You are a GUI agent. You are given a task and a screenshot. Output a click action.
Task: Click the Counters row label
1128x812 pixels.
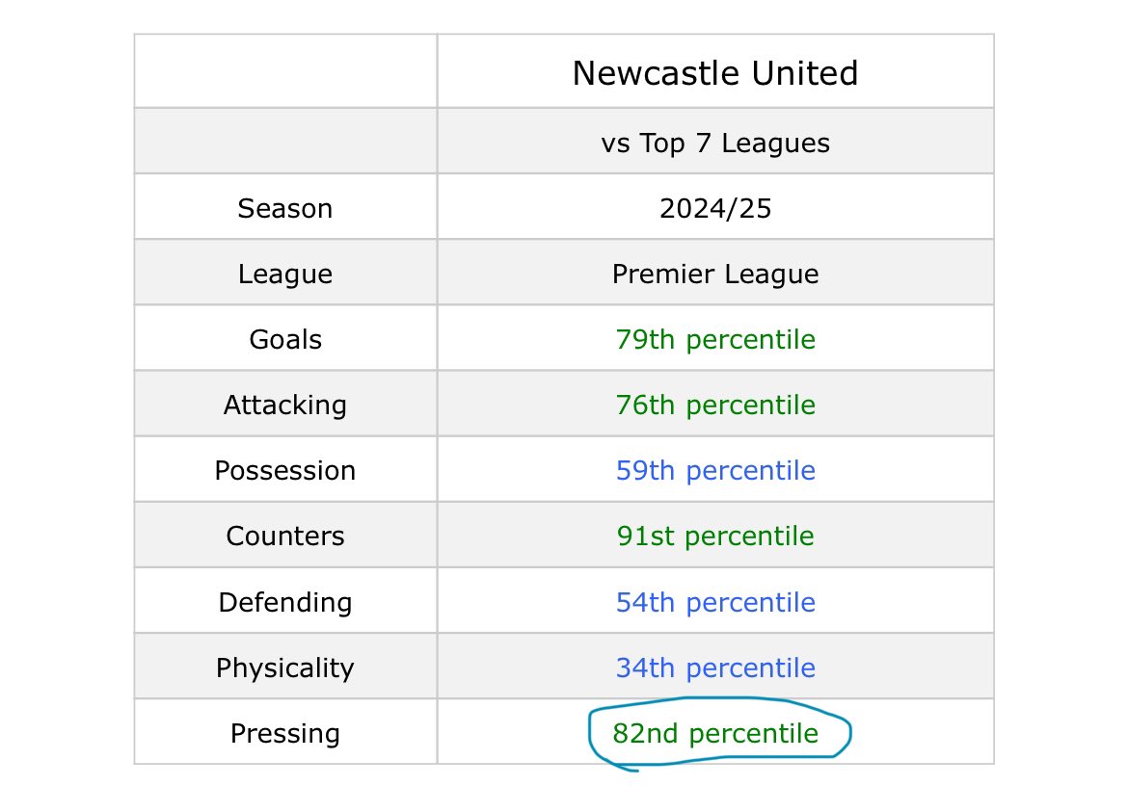[x=284, y=537]
